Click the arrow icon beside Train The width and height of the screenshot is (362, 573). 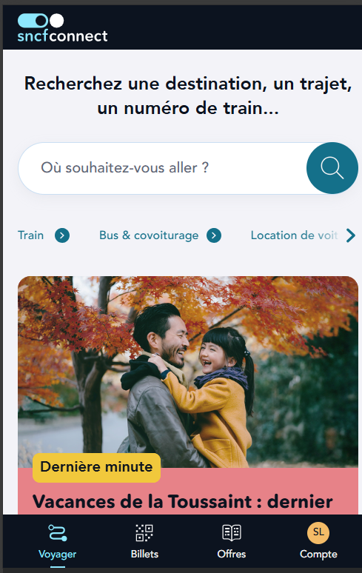pyautogui.click(x=62, y=235)
